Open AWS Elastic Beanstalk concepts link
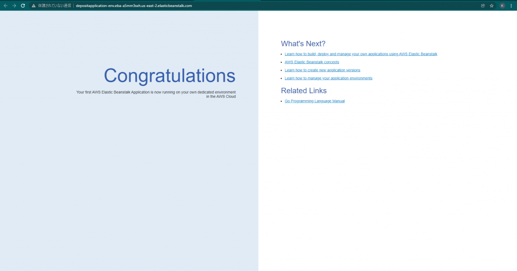Screen dimensions: 517x271 312,62
